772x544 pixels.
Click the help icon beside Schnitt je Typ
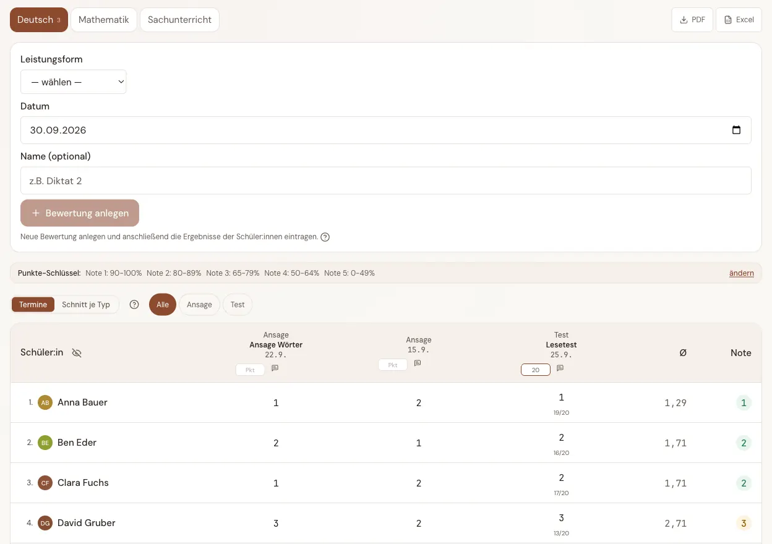[x=134, y=305]
